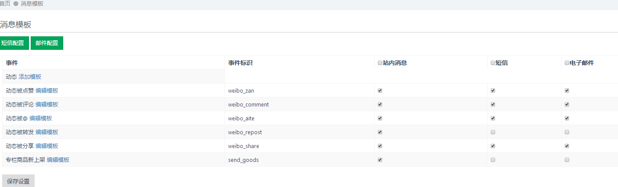Enable 电子邮件 for send_goods
The width and height of the screenshot is (618, 187).
(567, 160)
